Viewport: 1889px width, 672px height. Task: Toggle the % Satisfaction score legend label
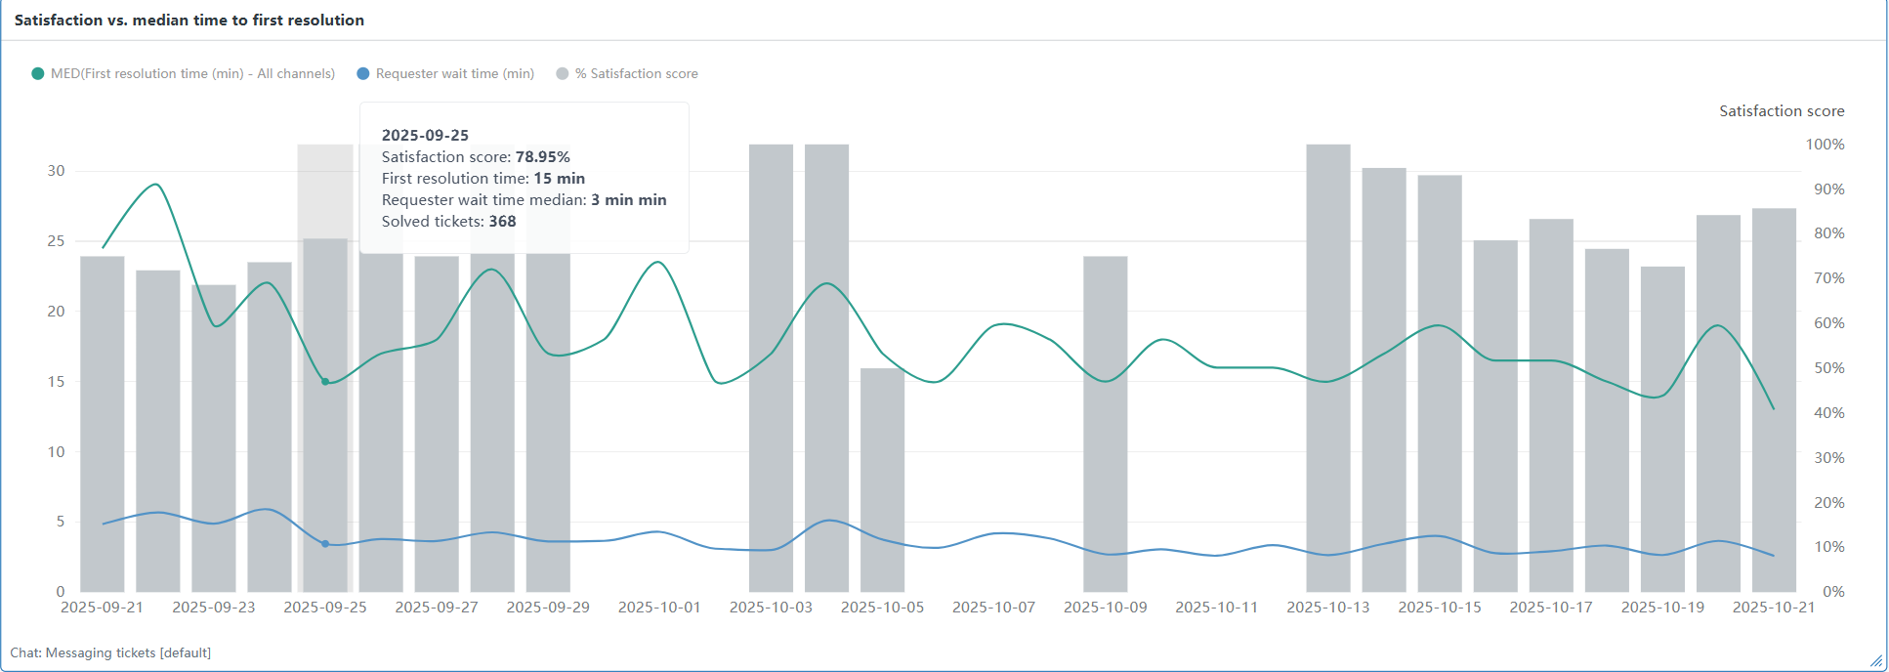tap(636, 74)
